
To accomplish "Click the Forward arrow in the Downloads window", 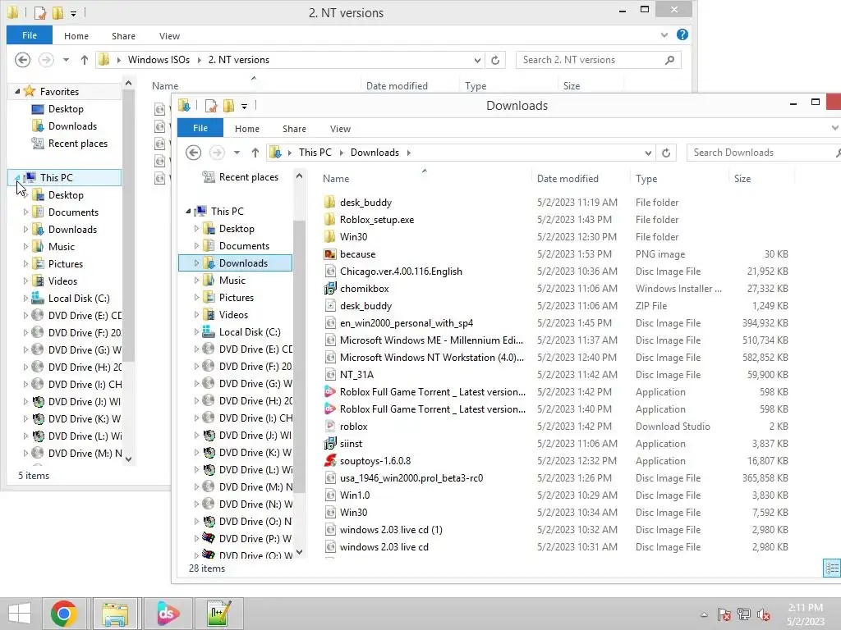I will click(217, 153).
